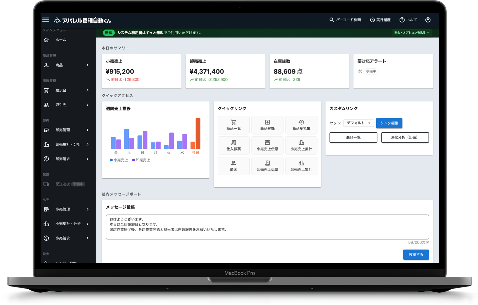478x305 pixels.
Task: Click the 卸売管理 store icon in sidebar
Action: click(x=46, y=130)
